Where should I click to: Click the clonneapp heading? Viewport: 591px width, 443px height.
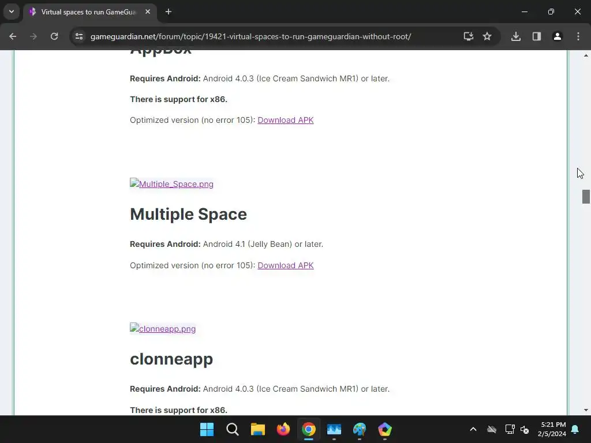[171, 359]
